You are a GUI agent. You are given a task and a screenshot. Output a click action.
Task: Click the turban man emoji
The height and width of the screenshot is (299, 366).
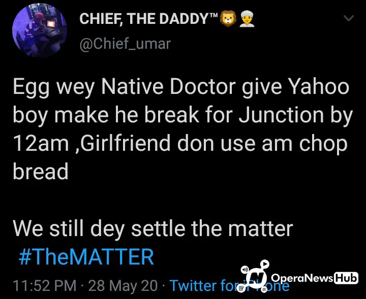[247, 18]
